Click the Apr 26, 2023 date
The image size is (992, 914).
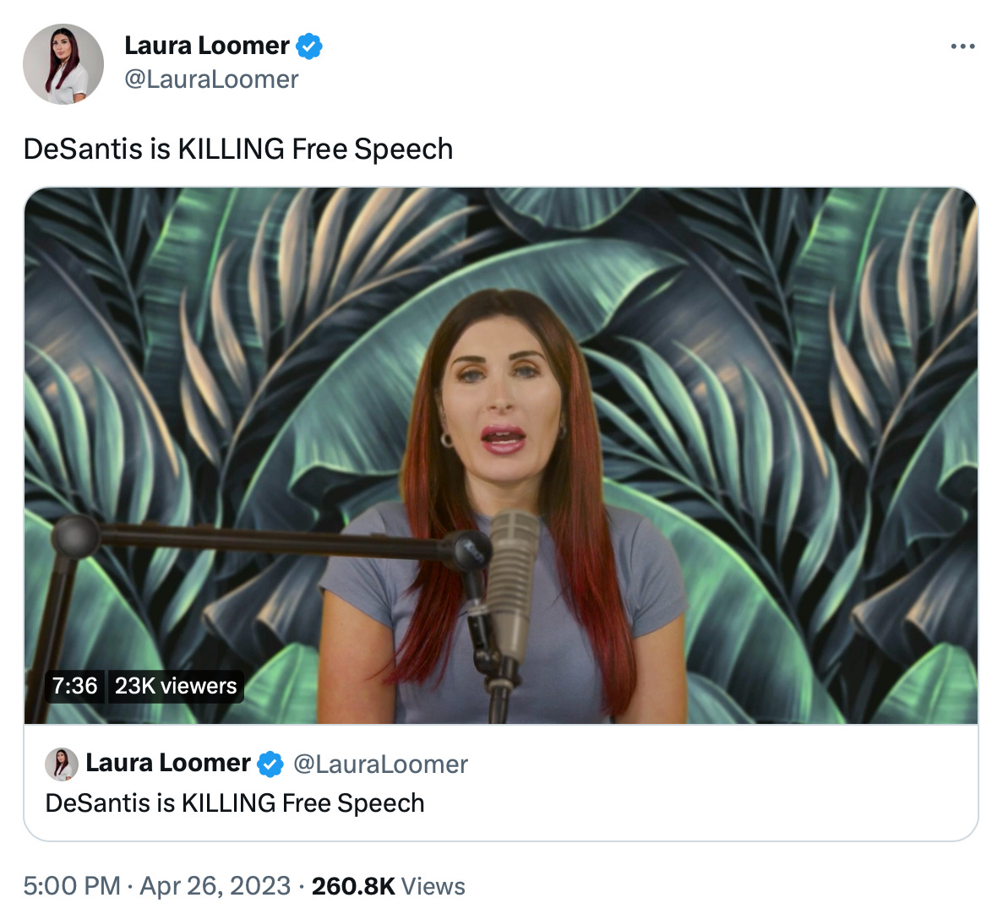pos(215,886)
